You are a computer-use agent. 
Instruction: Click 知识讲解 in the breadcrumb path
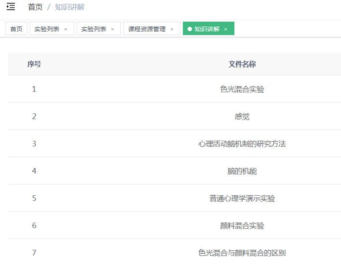(x=70, y=7)
